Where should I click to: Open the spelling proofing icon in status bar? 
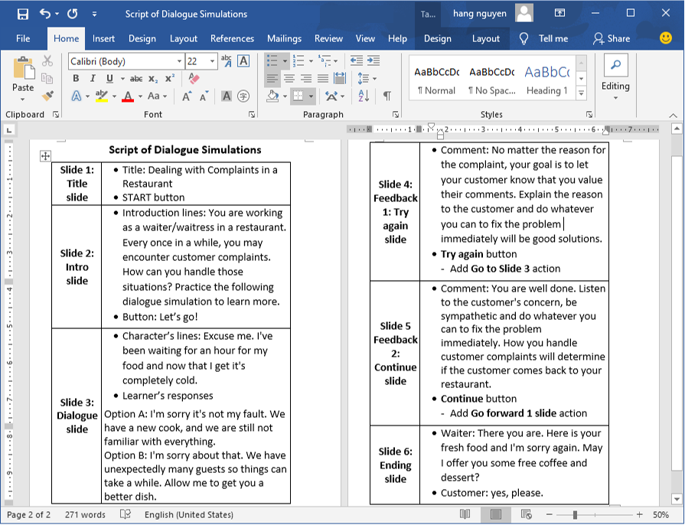[126, 514]
